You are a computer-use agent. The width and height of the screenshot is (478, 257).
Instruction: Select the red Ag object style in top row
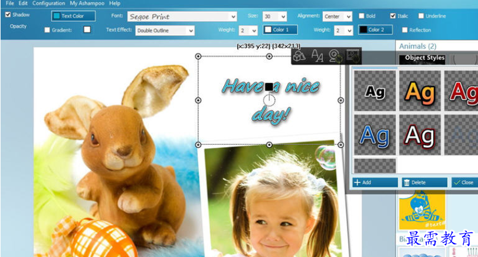click(x=461, y=91)
